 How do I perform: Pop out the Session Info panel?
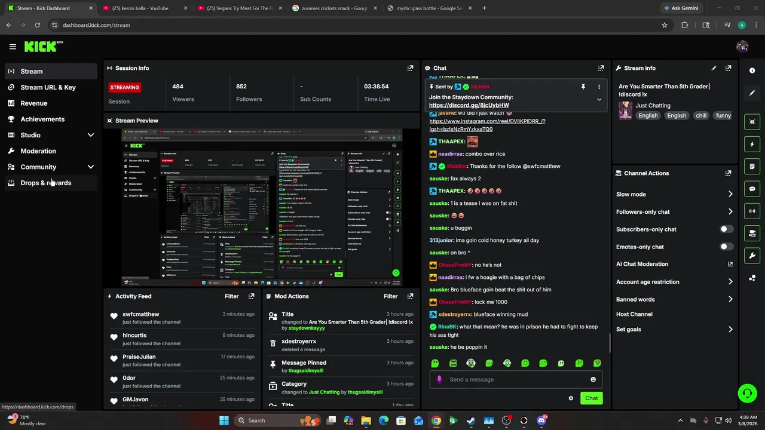click(410, 68)
